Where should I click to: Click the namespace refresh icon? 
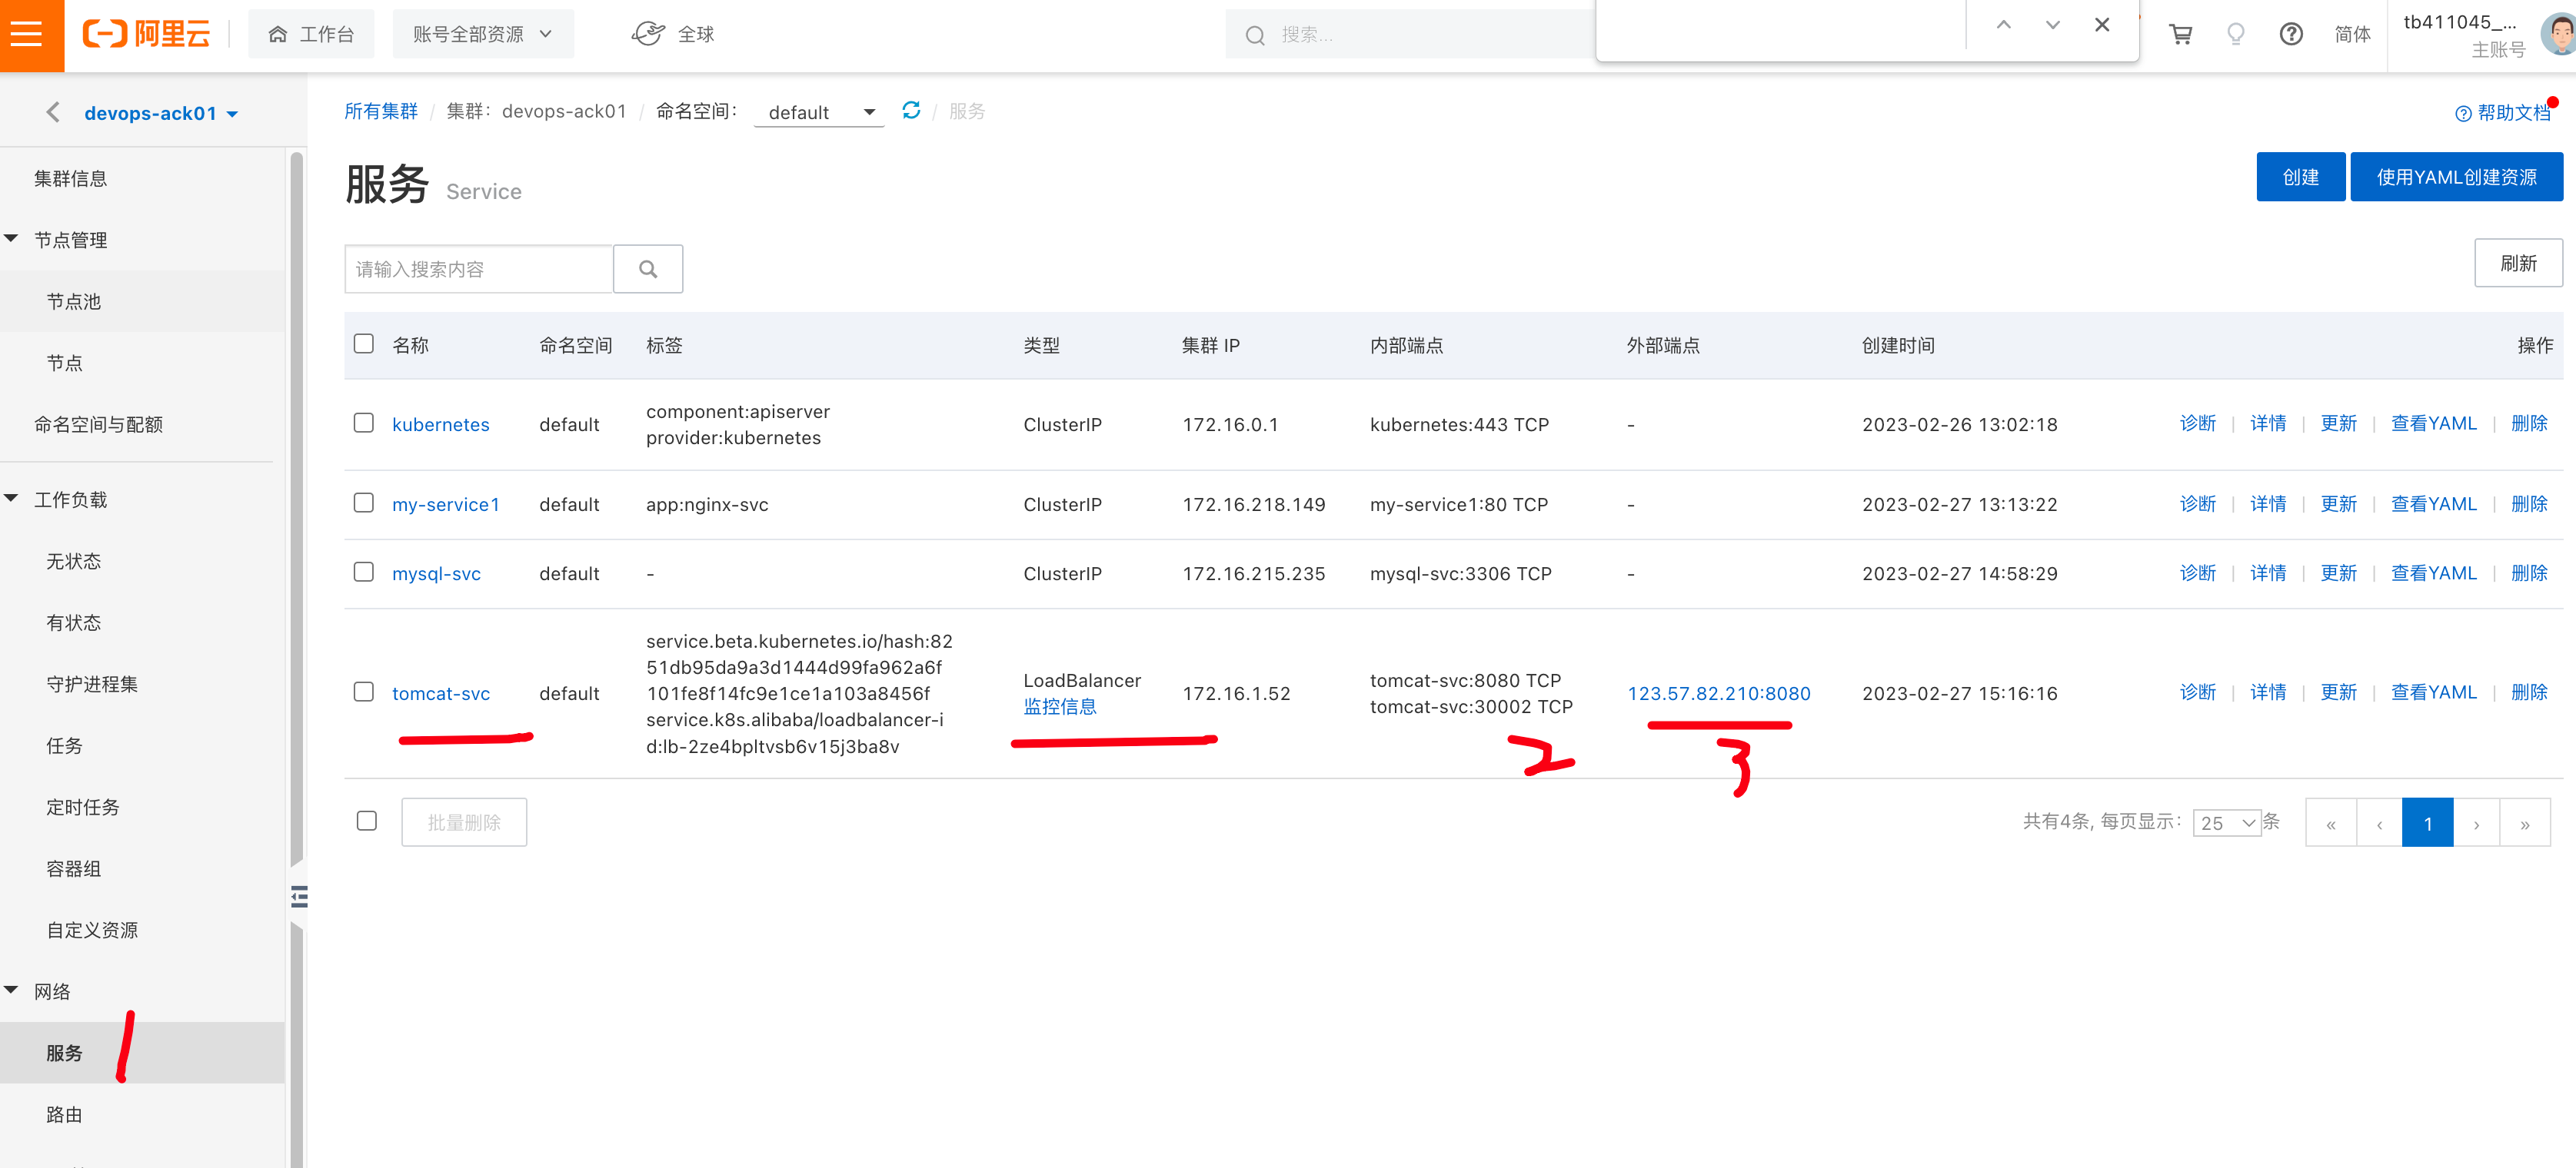[x=911, y=111]
